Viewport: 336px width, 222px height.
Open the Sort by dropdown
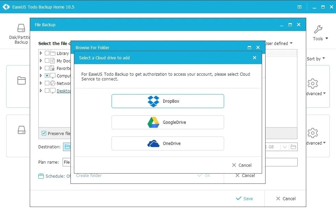tap(315, 59)
